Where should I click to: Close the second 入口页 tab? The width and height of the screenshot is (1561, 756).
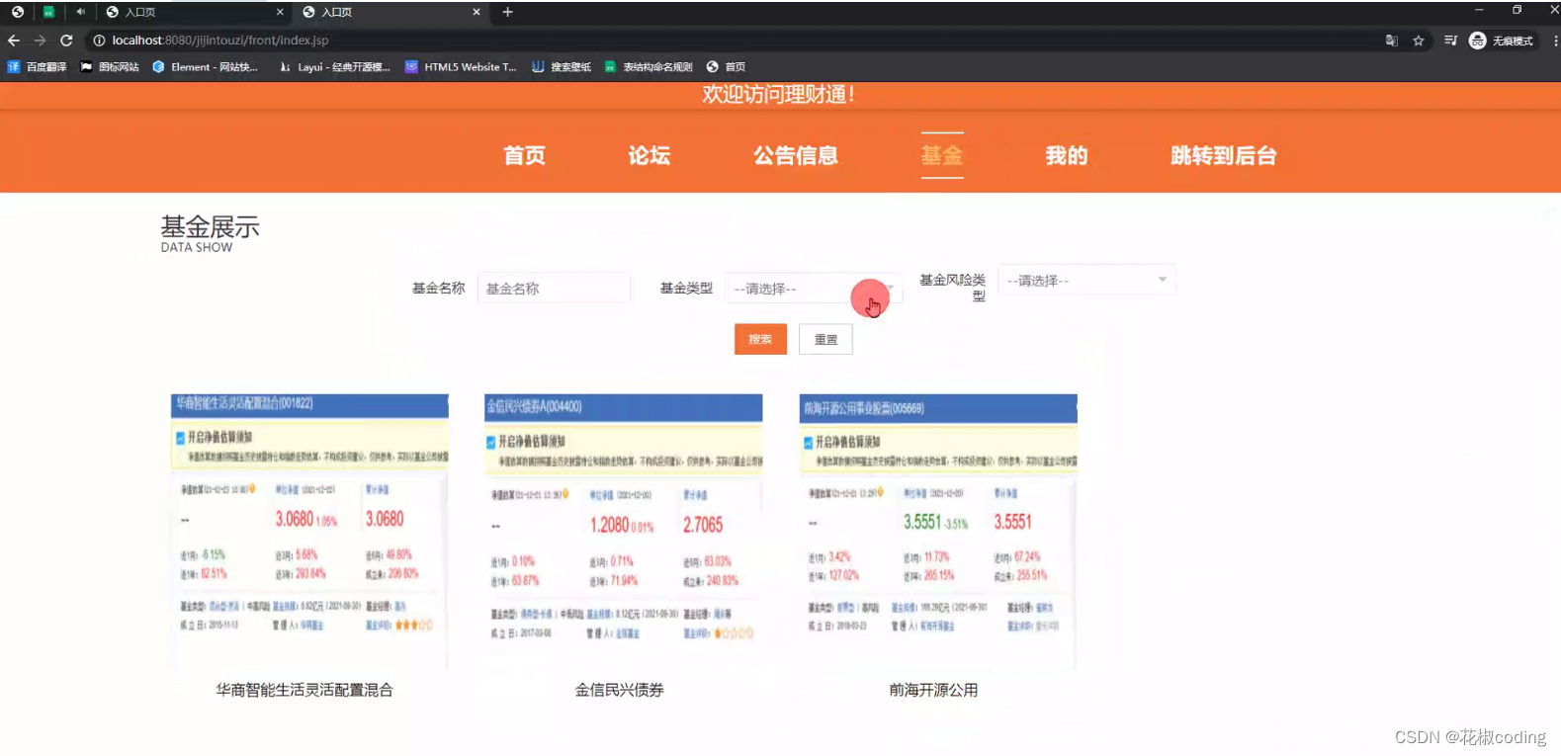click(477, 12)
